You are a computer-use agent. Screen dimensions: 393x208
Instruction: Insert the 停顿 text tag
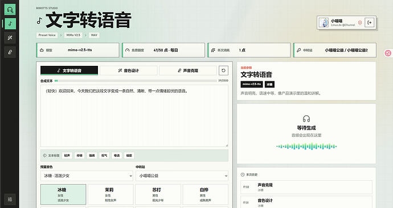pos(79,156)
